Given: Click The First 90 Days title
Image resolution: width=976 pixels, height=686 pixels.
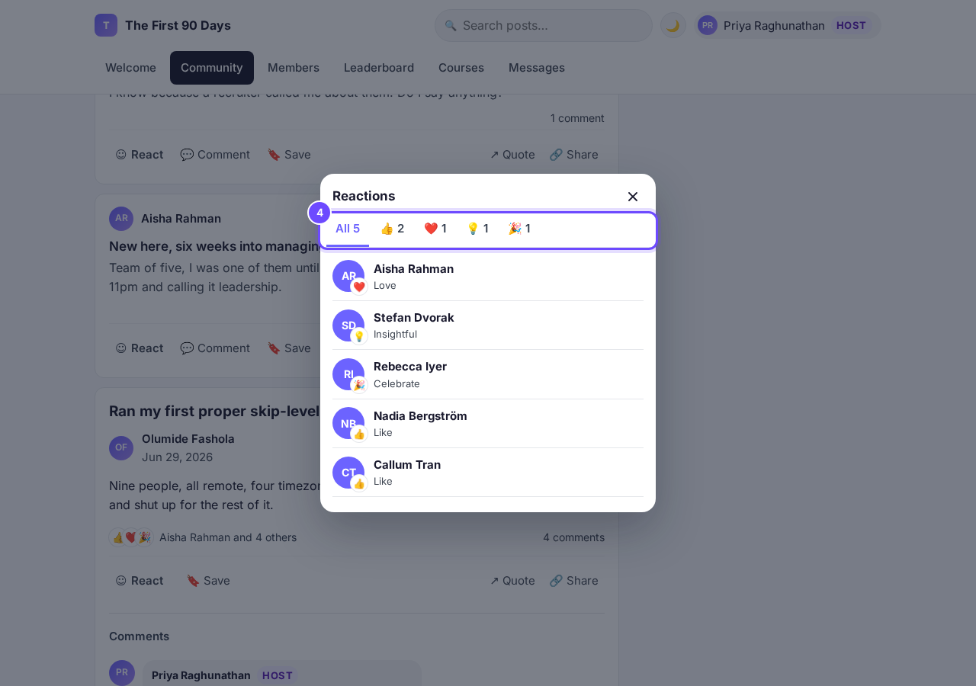Looking at the screenshot, I should 178,25.
